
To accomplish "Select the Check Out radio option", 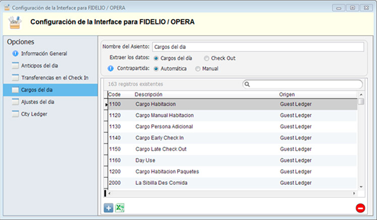I will point(207,58).
